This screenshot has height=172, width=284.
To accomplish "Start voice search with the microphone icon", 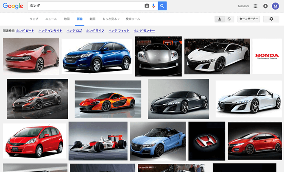I will pyautogui.click(x=153, y=6).
